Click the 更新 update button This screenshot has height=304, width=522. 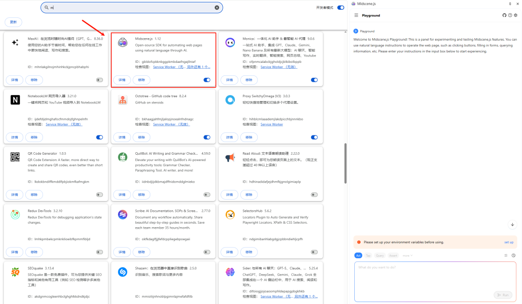click(x=14, y=22)
